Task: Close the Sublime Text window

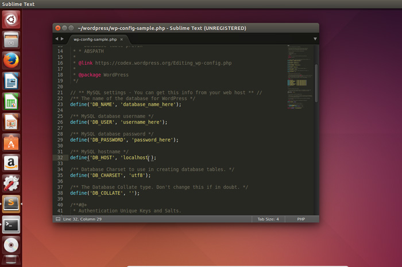Action: 58,28
